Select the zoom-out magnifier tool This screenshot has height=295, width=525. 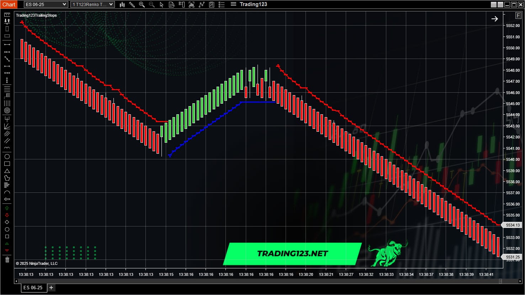pos(152,4)
